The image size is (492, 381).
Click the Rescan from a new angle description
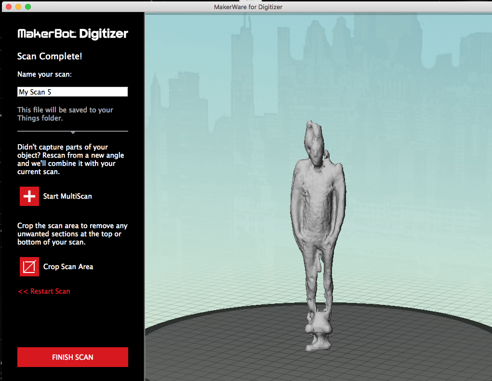pos(71,159)
